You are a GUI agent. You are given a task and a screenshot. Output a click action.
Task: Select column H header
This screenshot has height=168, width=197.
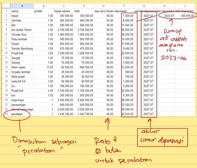click(164, 6)
